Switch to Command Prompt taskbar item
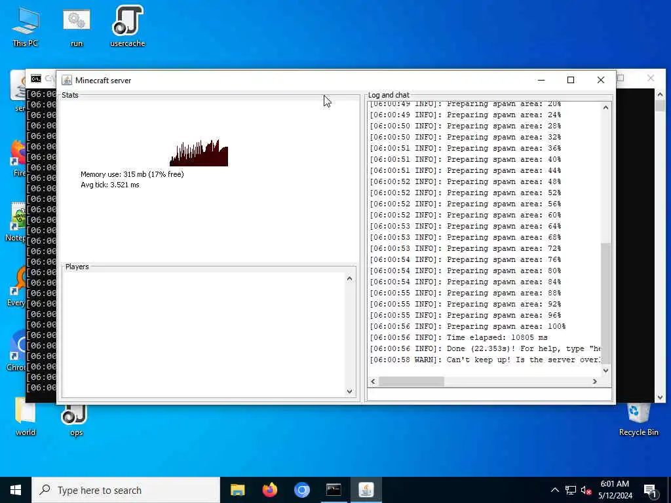 click(334, 490)
